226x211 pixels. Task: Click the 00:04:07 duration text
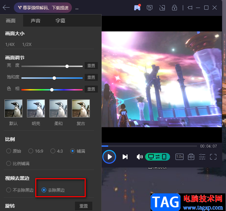click(x=208, y=146)
